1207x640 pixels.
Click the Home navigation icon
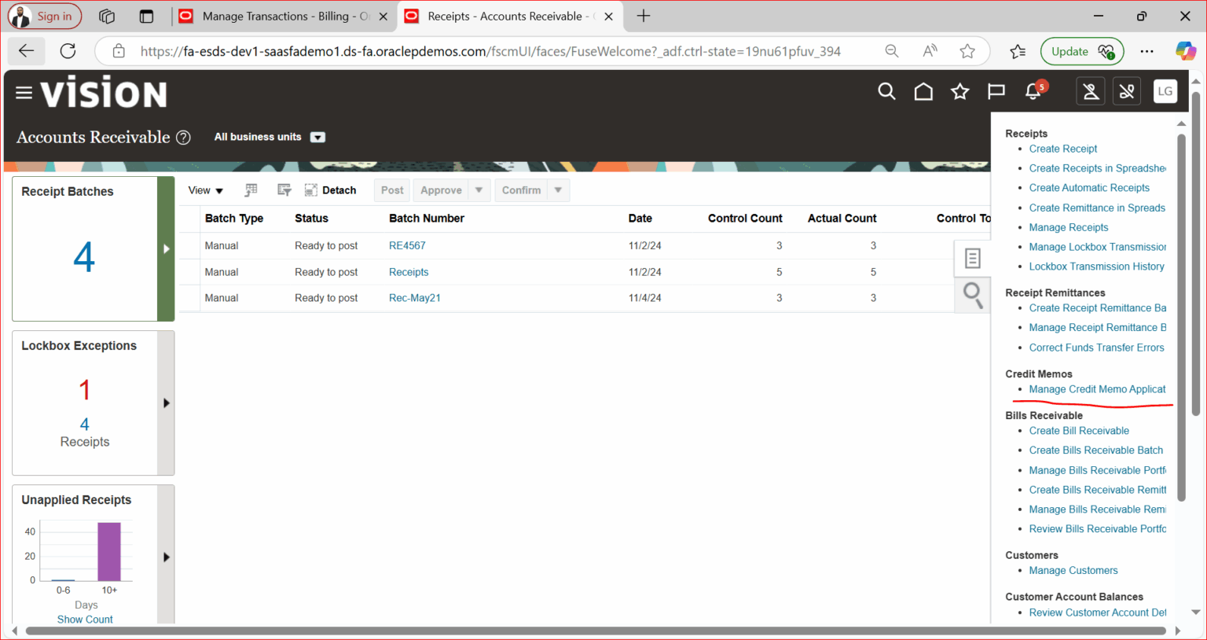point(923,91)
